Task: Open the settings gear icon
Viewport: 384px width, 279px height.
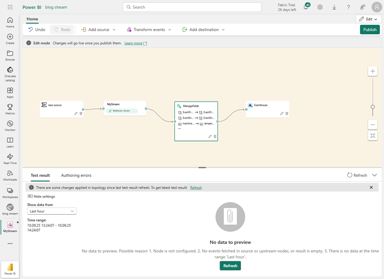Action: coord(320,7)
